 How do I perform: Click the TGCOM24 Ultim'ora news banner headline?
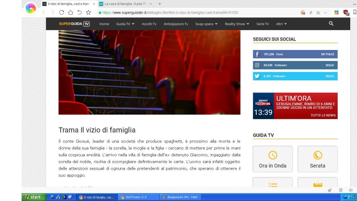(x=305, y=106)
